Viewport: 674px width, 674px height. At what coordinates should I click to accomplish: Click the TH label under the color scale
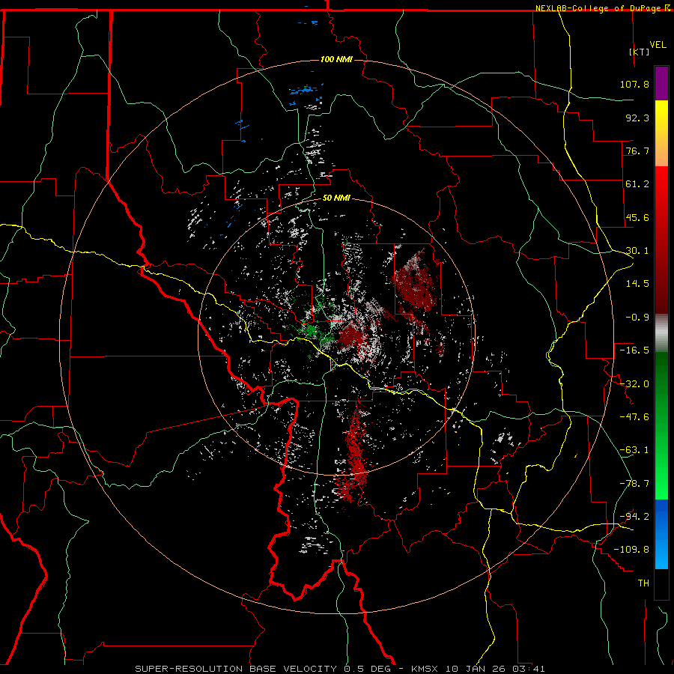[643, 583]
